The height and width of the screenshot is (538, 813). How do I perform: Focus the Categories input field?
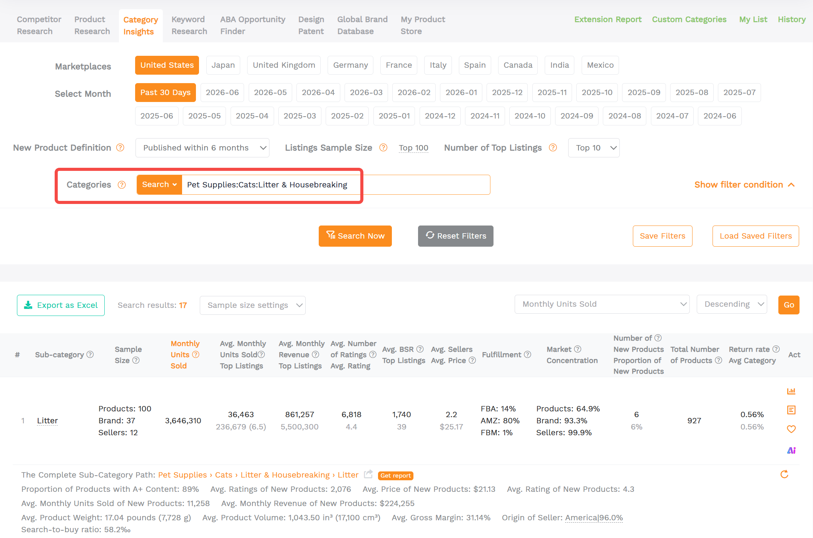click(336, 185)
